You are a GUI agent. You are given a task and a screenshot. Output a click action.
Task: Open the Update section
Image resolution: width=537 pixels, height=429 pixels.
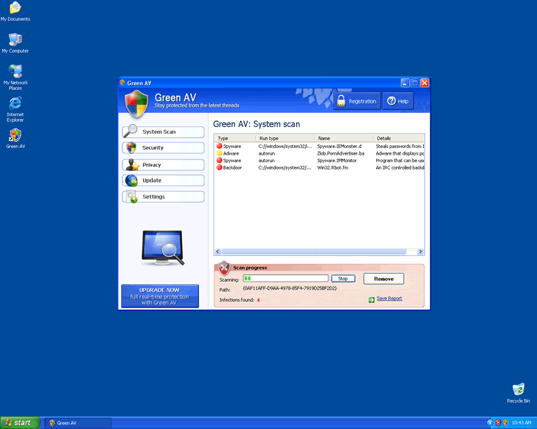[163, 180]
